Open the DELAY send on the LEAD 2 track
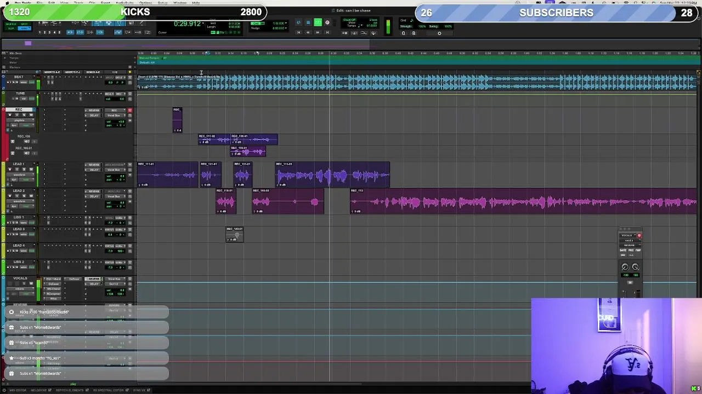Screen dimensions: 702x394 click(93, 196)
